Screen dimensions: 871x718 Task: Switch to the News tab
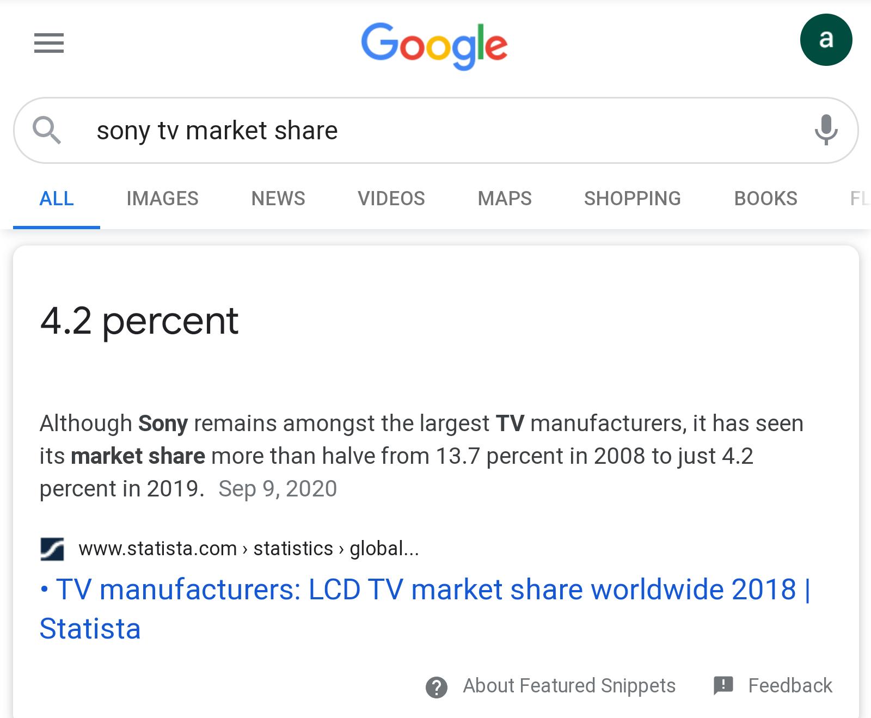pyautogui.click(x=278, y=199)
